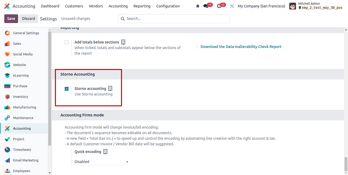Open Social Media heart icon

coord(7,54)
